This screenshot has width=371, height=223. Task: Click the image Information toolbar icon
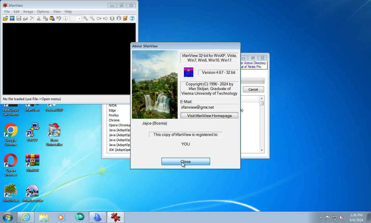point(66,18)
